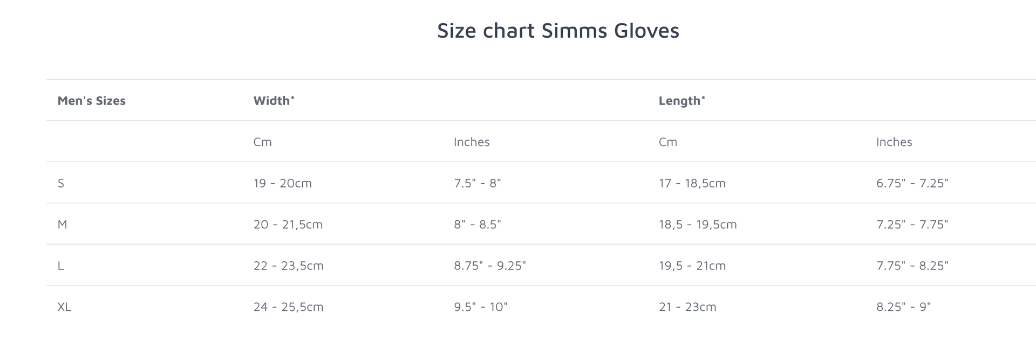Click the 7.25" - 7.75" length cell

[912, 224]
